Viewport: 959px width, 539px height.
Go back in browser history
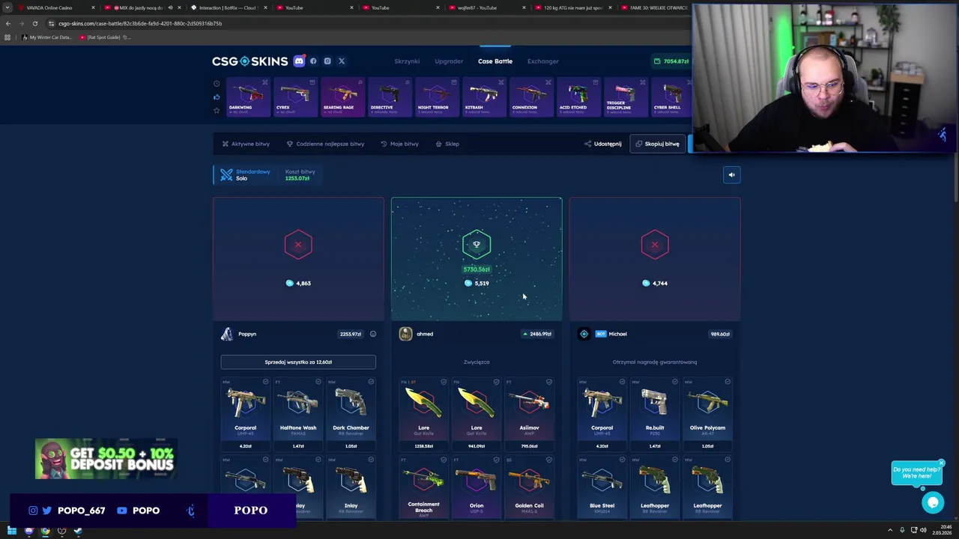pyautogui.click(x=8, y=23)
